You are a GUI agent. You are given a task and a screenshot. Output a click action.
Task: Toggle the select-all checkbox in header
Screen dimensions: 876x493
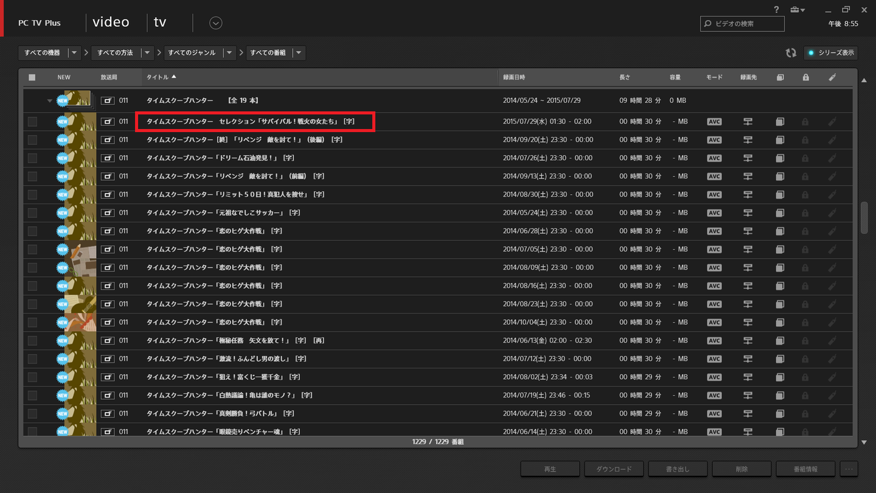pos(32,77)
